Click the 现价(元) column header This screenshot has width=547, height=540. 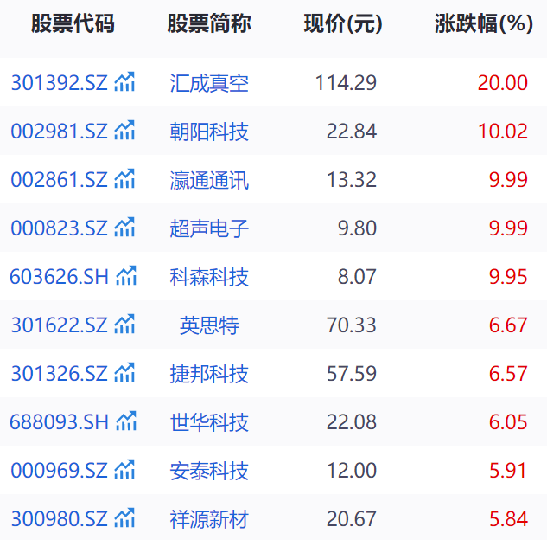tap(343, 24)
